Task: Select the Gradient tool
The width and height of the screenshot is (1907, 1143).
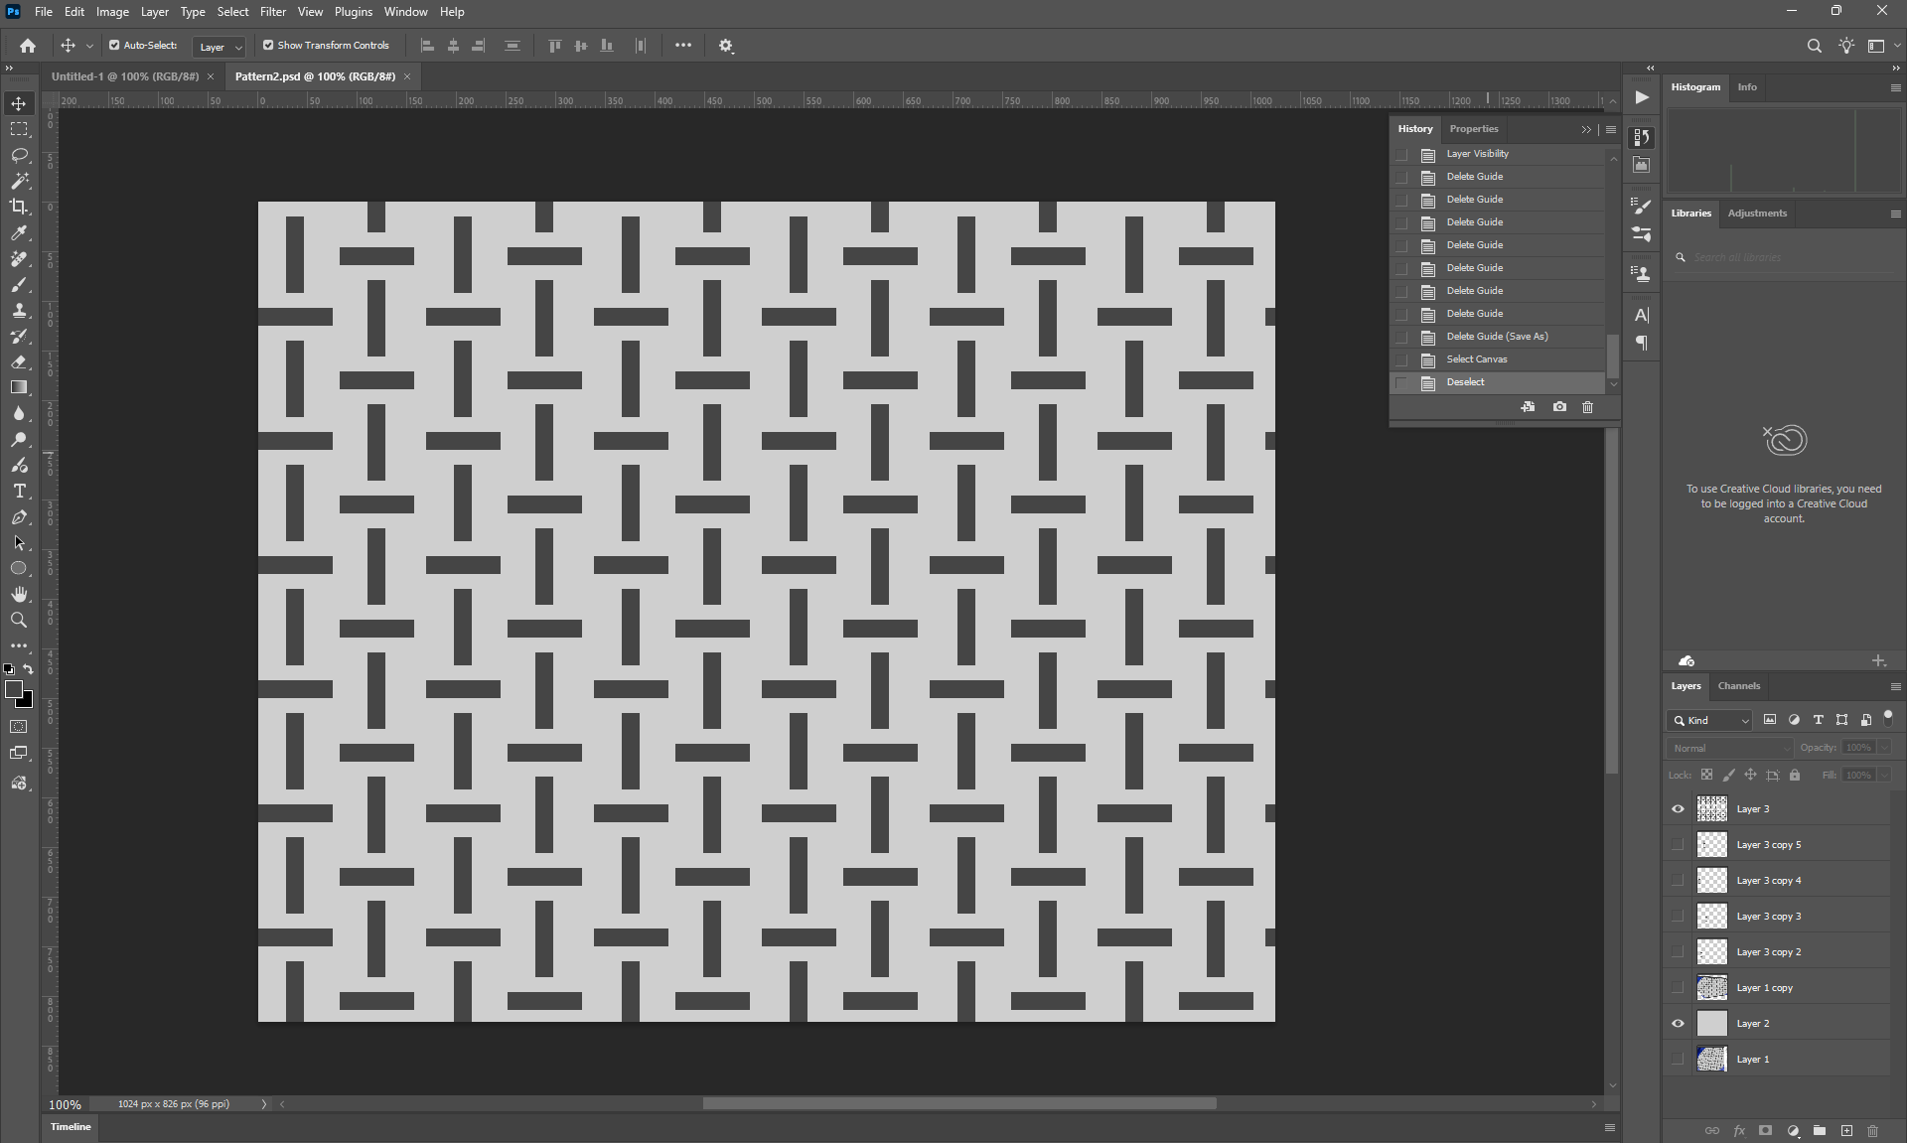Action: [19, 387]
